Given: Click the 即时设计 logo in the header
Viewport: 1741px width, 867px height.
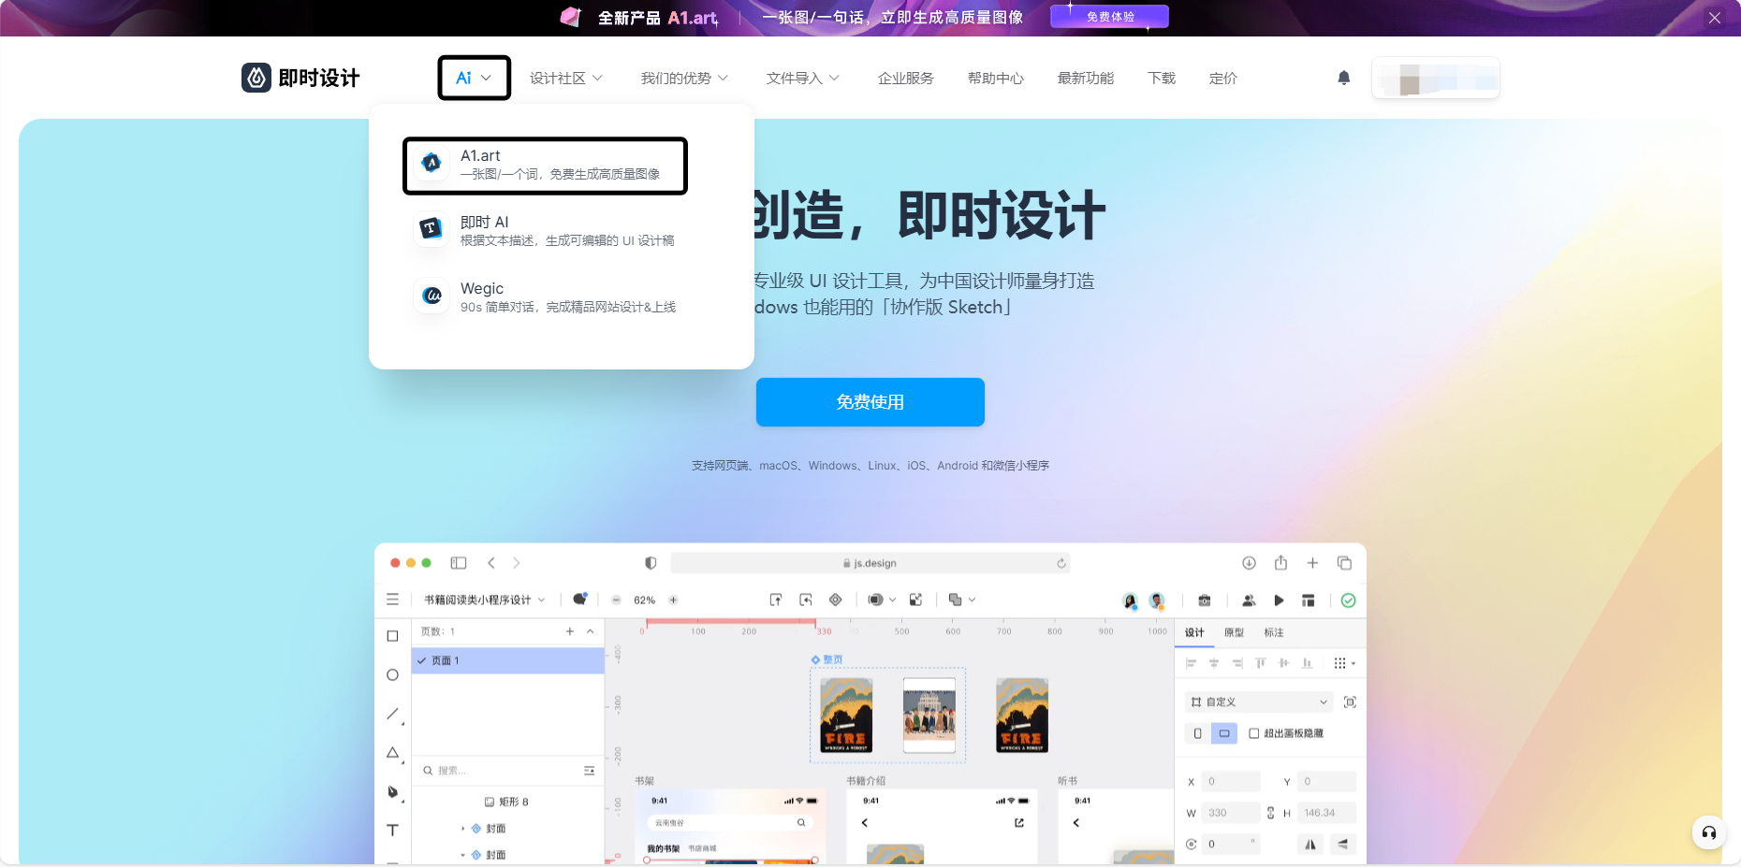Looking at the screenshot, I should [300, 78].
